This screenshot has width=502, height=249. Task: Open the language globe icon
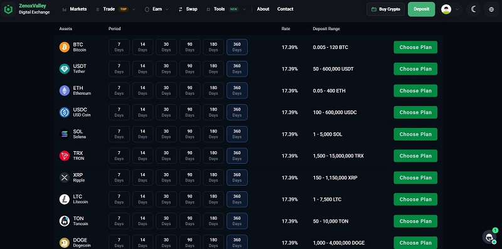coord(491,9)
